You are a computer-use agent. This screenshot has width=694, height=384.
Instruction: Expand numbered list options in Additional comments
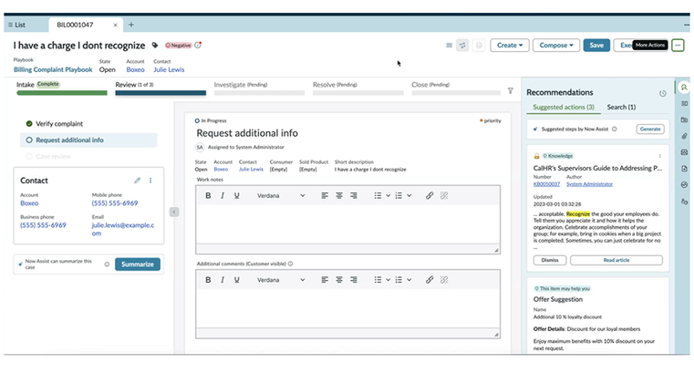409,280
